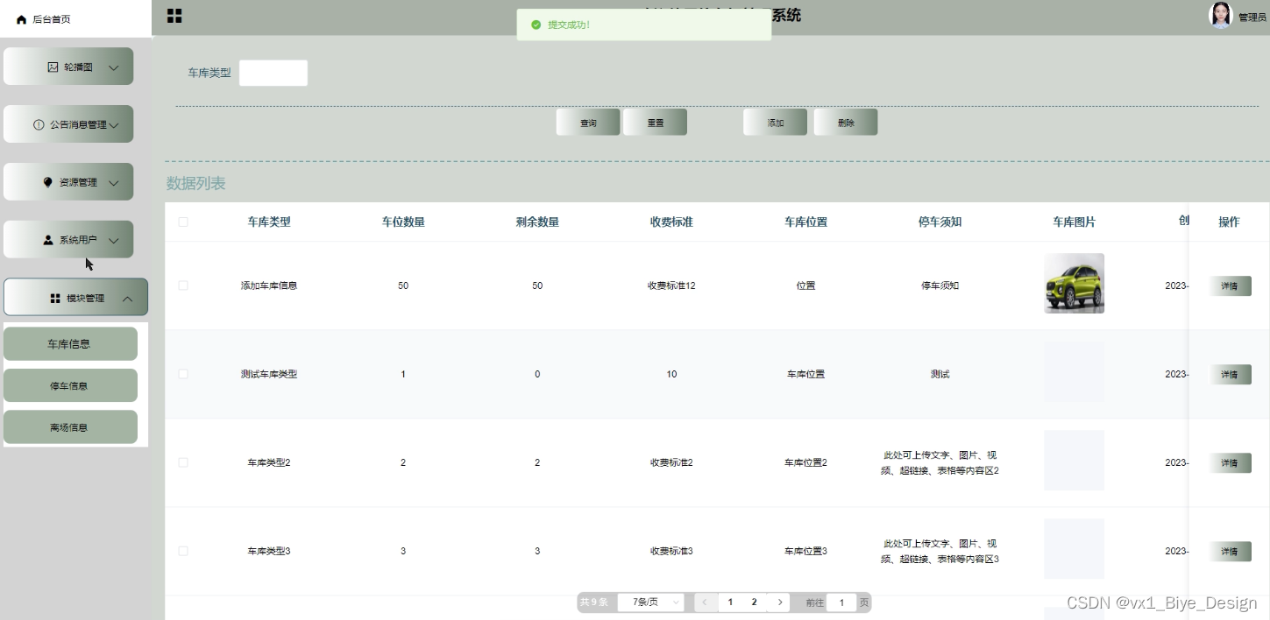Click the administrator avatar picture
Screen dimensions: 1270x620
pos(1221,15)
